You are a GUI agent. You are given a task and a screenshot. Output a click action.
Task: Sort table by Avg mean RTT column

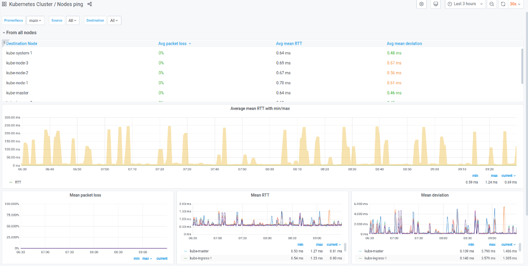[289, 43]
